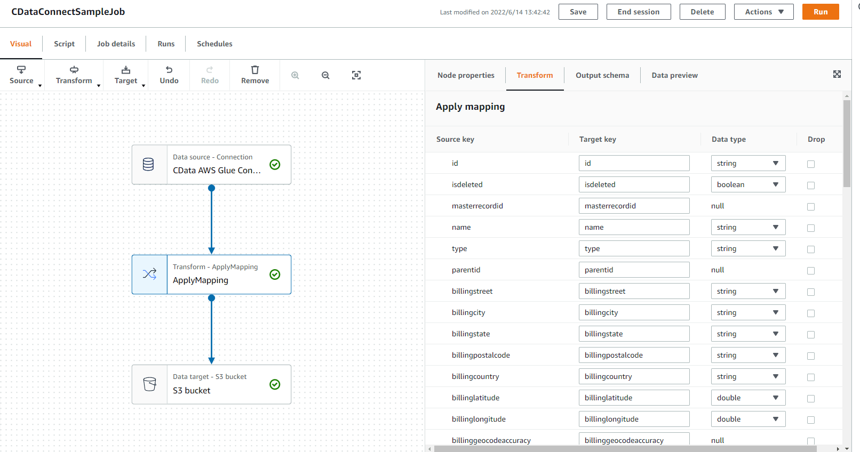Save the current job

pos(578,12)
